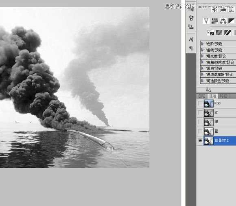The image size is (236, 206).
Task: Open the Character panel icon
Action: (x=191, y=39)
